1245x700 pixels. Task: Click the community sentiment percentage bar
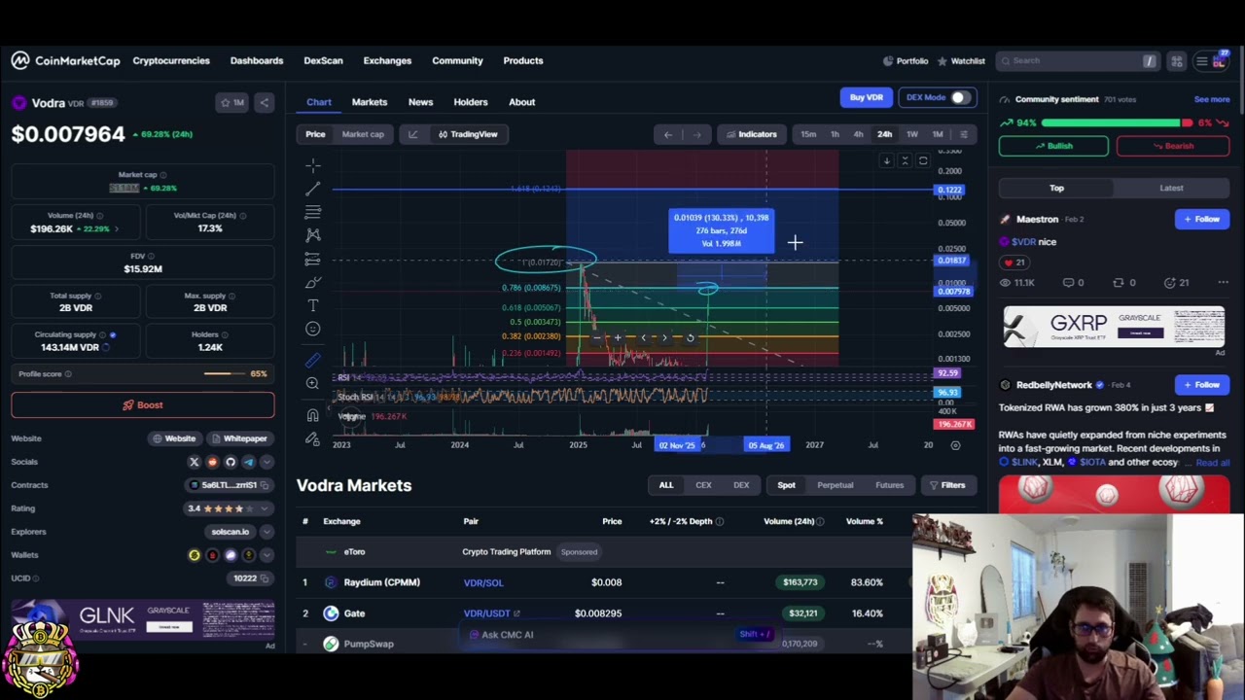click(x=1117, y=123)
